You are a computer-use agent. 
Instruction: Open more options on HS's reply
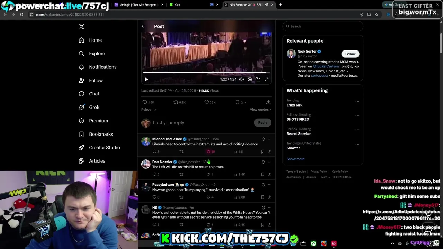(270, 207)
